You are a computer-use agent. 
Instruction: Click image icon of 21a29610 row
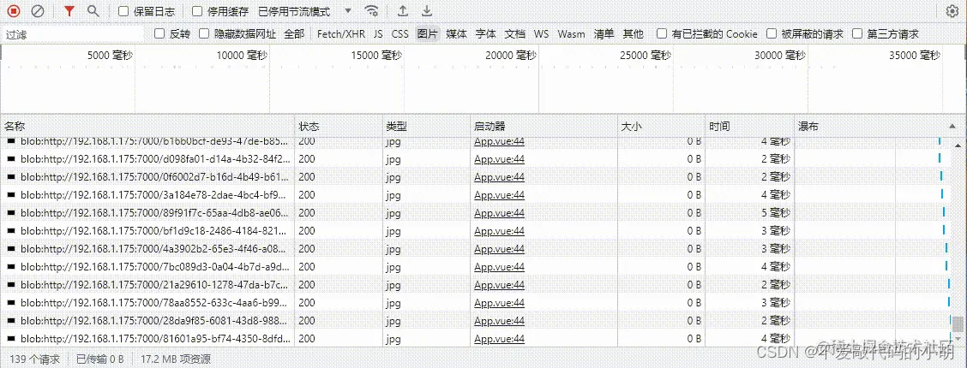tap(11, 285)
